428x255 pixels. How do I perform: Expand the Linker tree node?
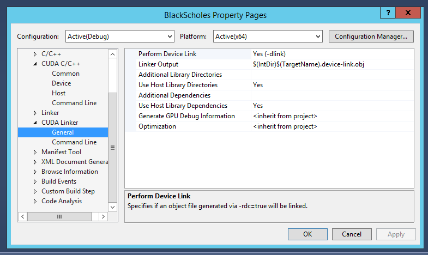pos(35,113)
